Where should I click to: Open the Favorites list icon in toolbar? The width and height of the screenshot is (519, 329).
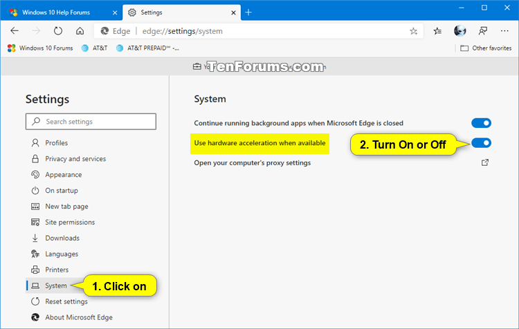coord(437,31)
